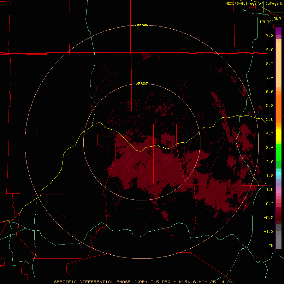Screen dimensions: 284x284
Task: Pick the purple band atop the color bar
Action: pyautogui.click(x=279, y=32)
